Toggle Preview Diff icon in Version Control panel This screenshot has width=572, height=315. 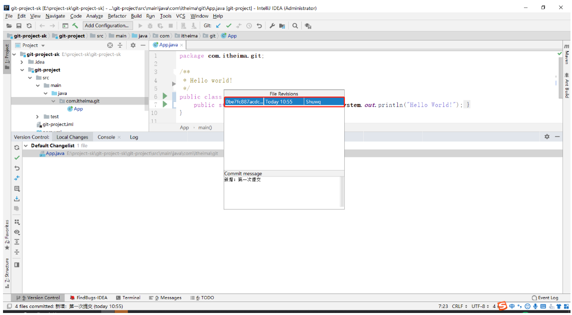[x=17, y=265]
